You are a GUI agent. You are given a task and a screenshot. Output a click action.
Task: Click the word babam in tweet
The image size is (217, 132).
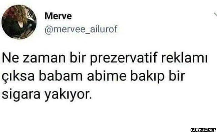coord(61,76)
